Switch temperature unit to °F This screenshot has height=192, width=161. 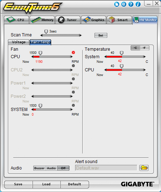145,48
